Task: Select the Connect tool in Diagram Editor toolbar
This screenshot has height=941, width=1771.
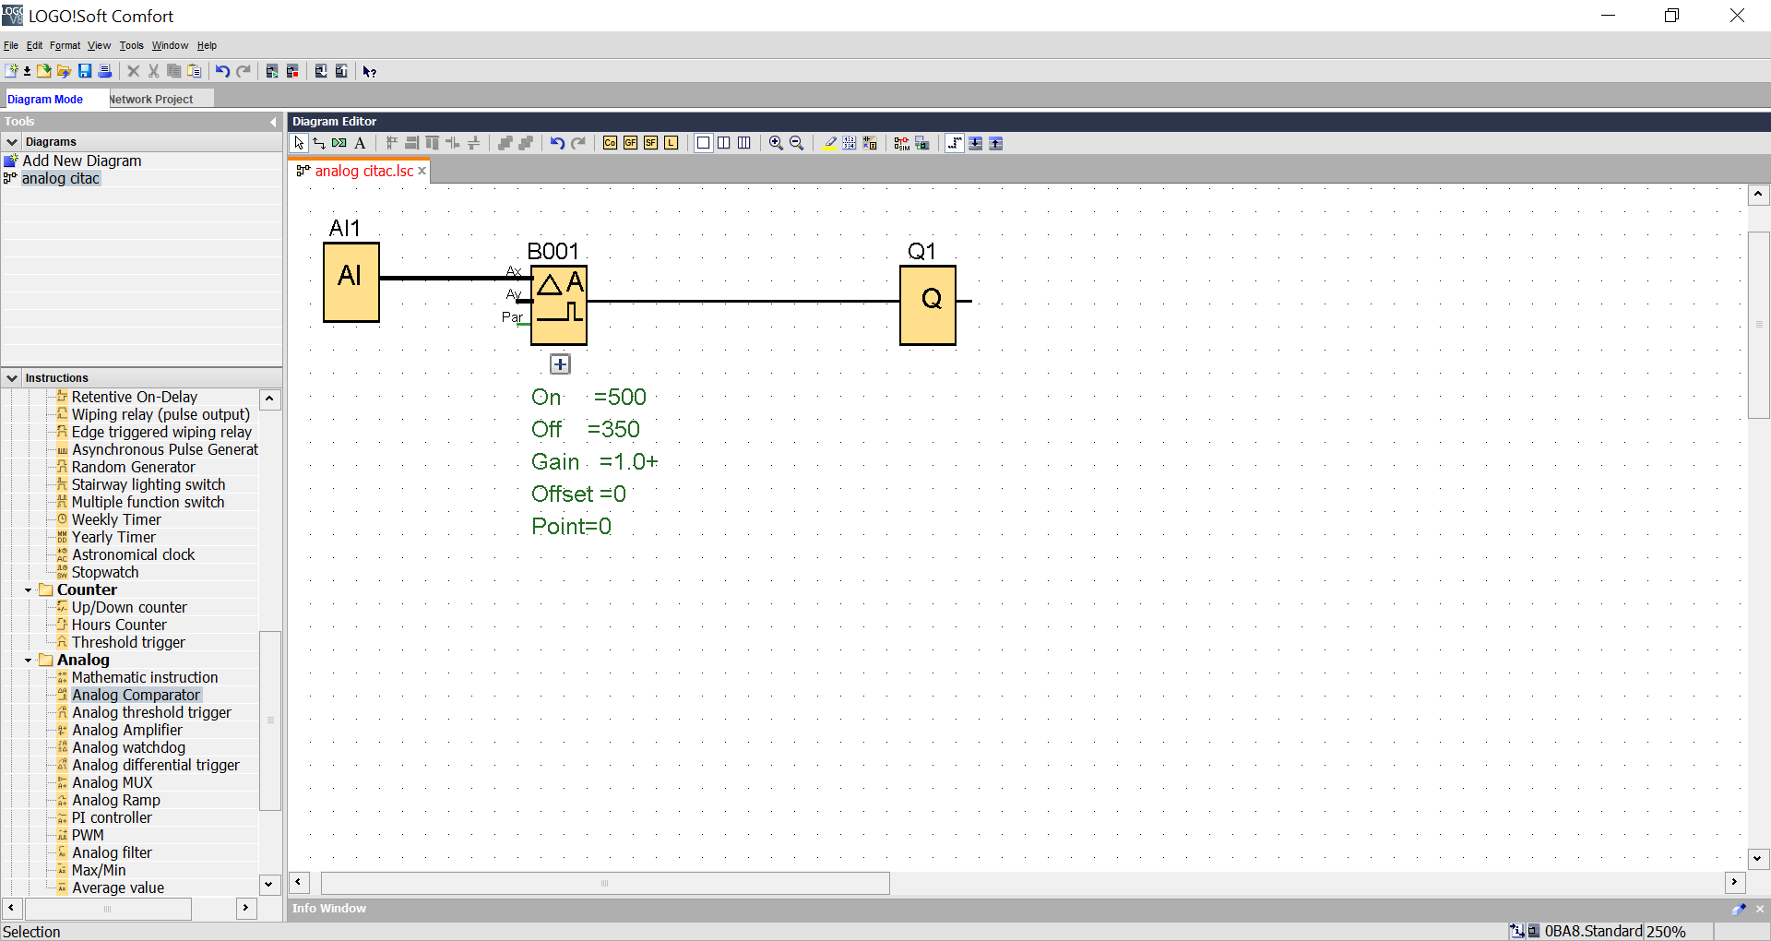Action: coord(319,143)
